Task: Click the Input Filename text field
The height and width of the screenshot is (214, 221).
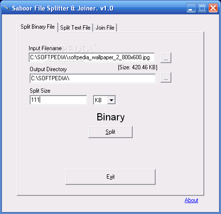Action: [92, 57]
